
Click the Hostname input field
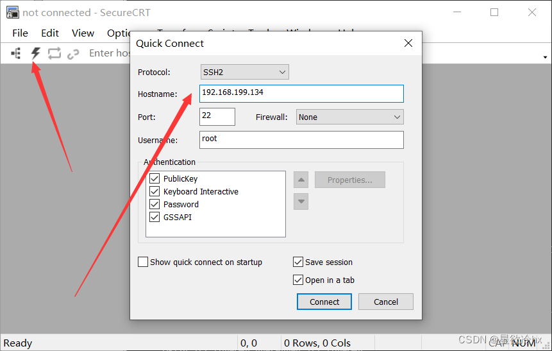[x=301, y=94]
